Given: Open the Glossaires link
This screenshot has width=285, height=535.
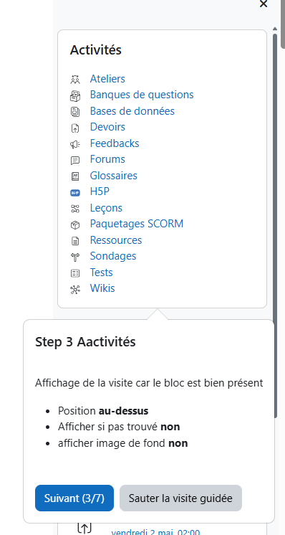Looking at the screenshot, I should pos(113,176).
